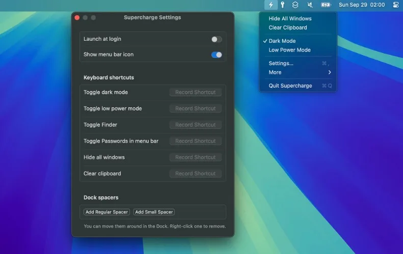Record shortcut for Clear clipboard
The width and height of the screenshot is (403, 254).
pyautogui.click(x=195, y=174)
